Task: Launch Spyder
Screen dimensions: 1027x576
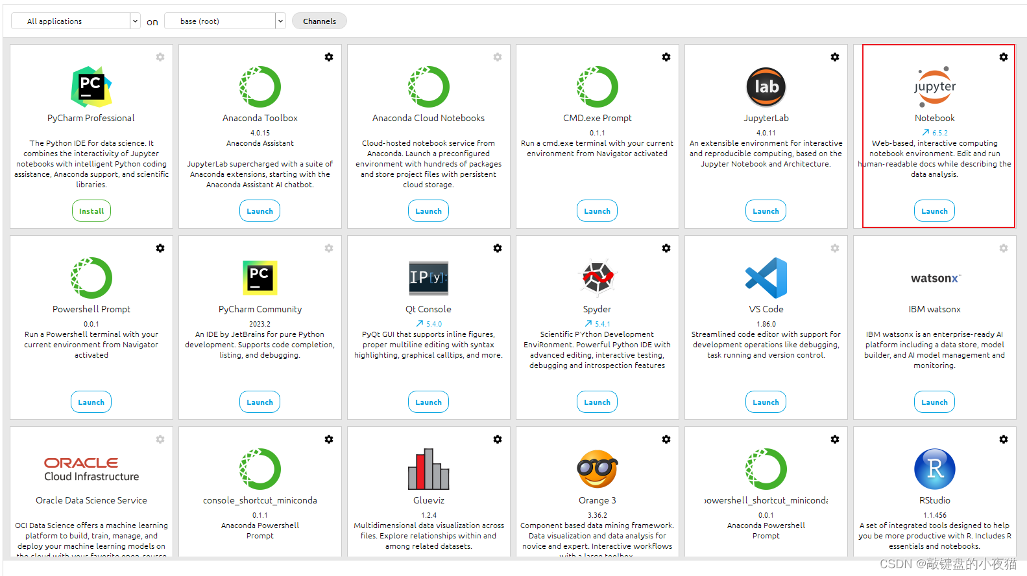Action: coord(598,402)
